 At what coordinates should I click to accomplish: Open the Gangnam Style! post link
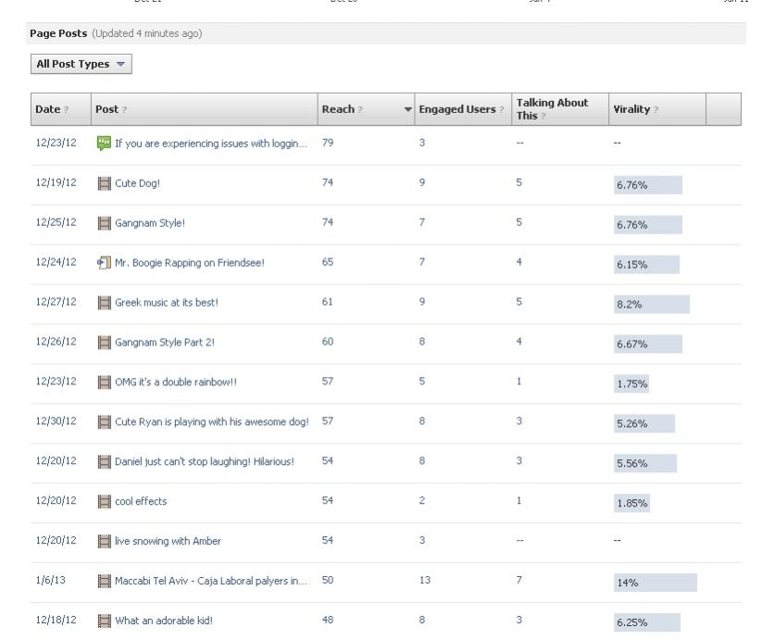[150, 223]
